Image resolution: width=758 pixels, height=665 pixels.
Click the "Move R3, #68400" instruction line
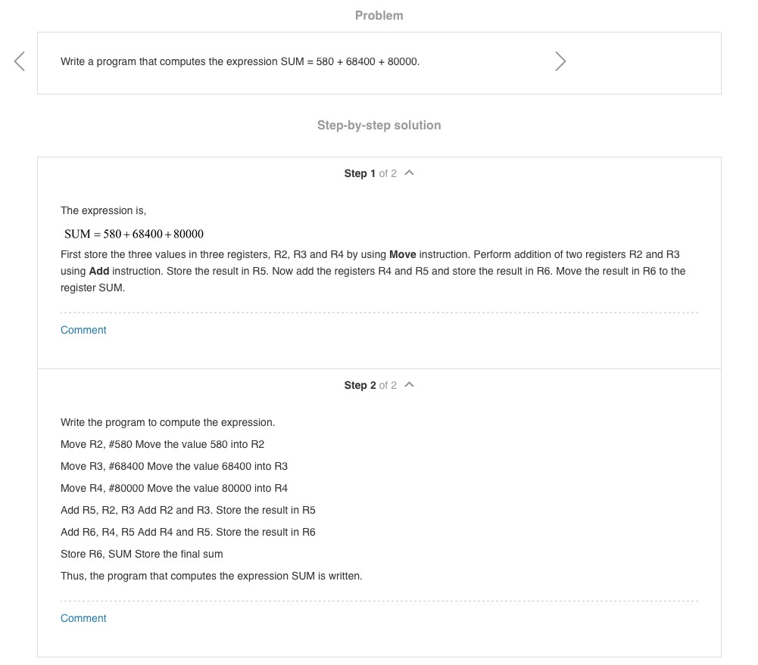click(174, 466)
